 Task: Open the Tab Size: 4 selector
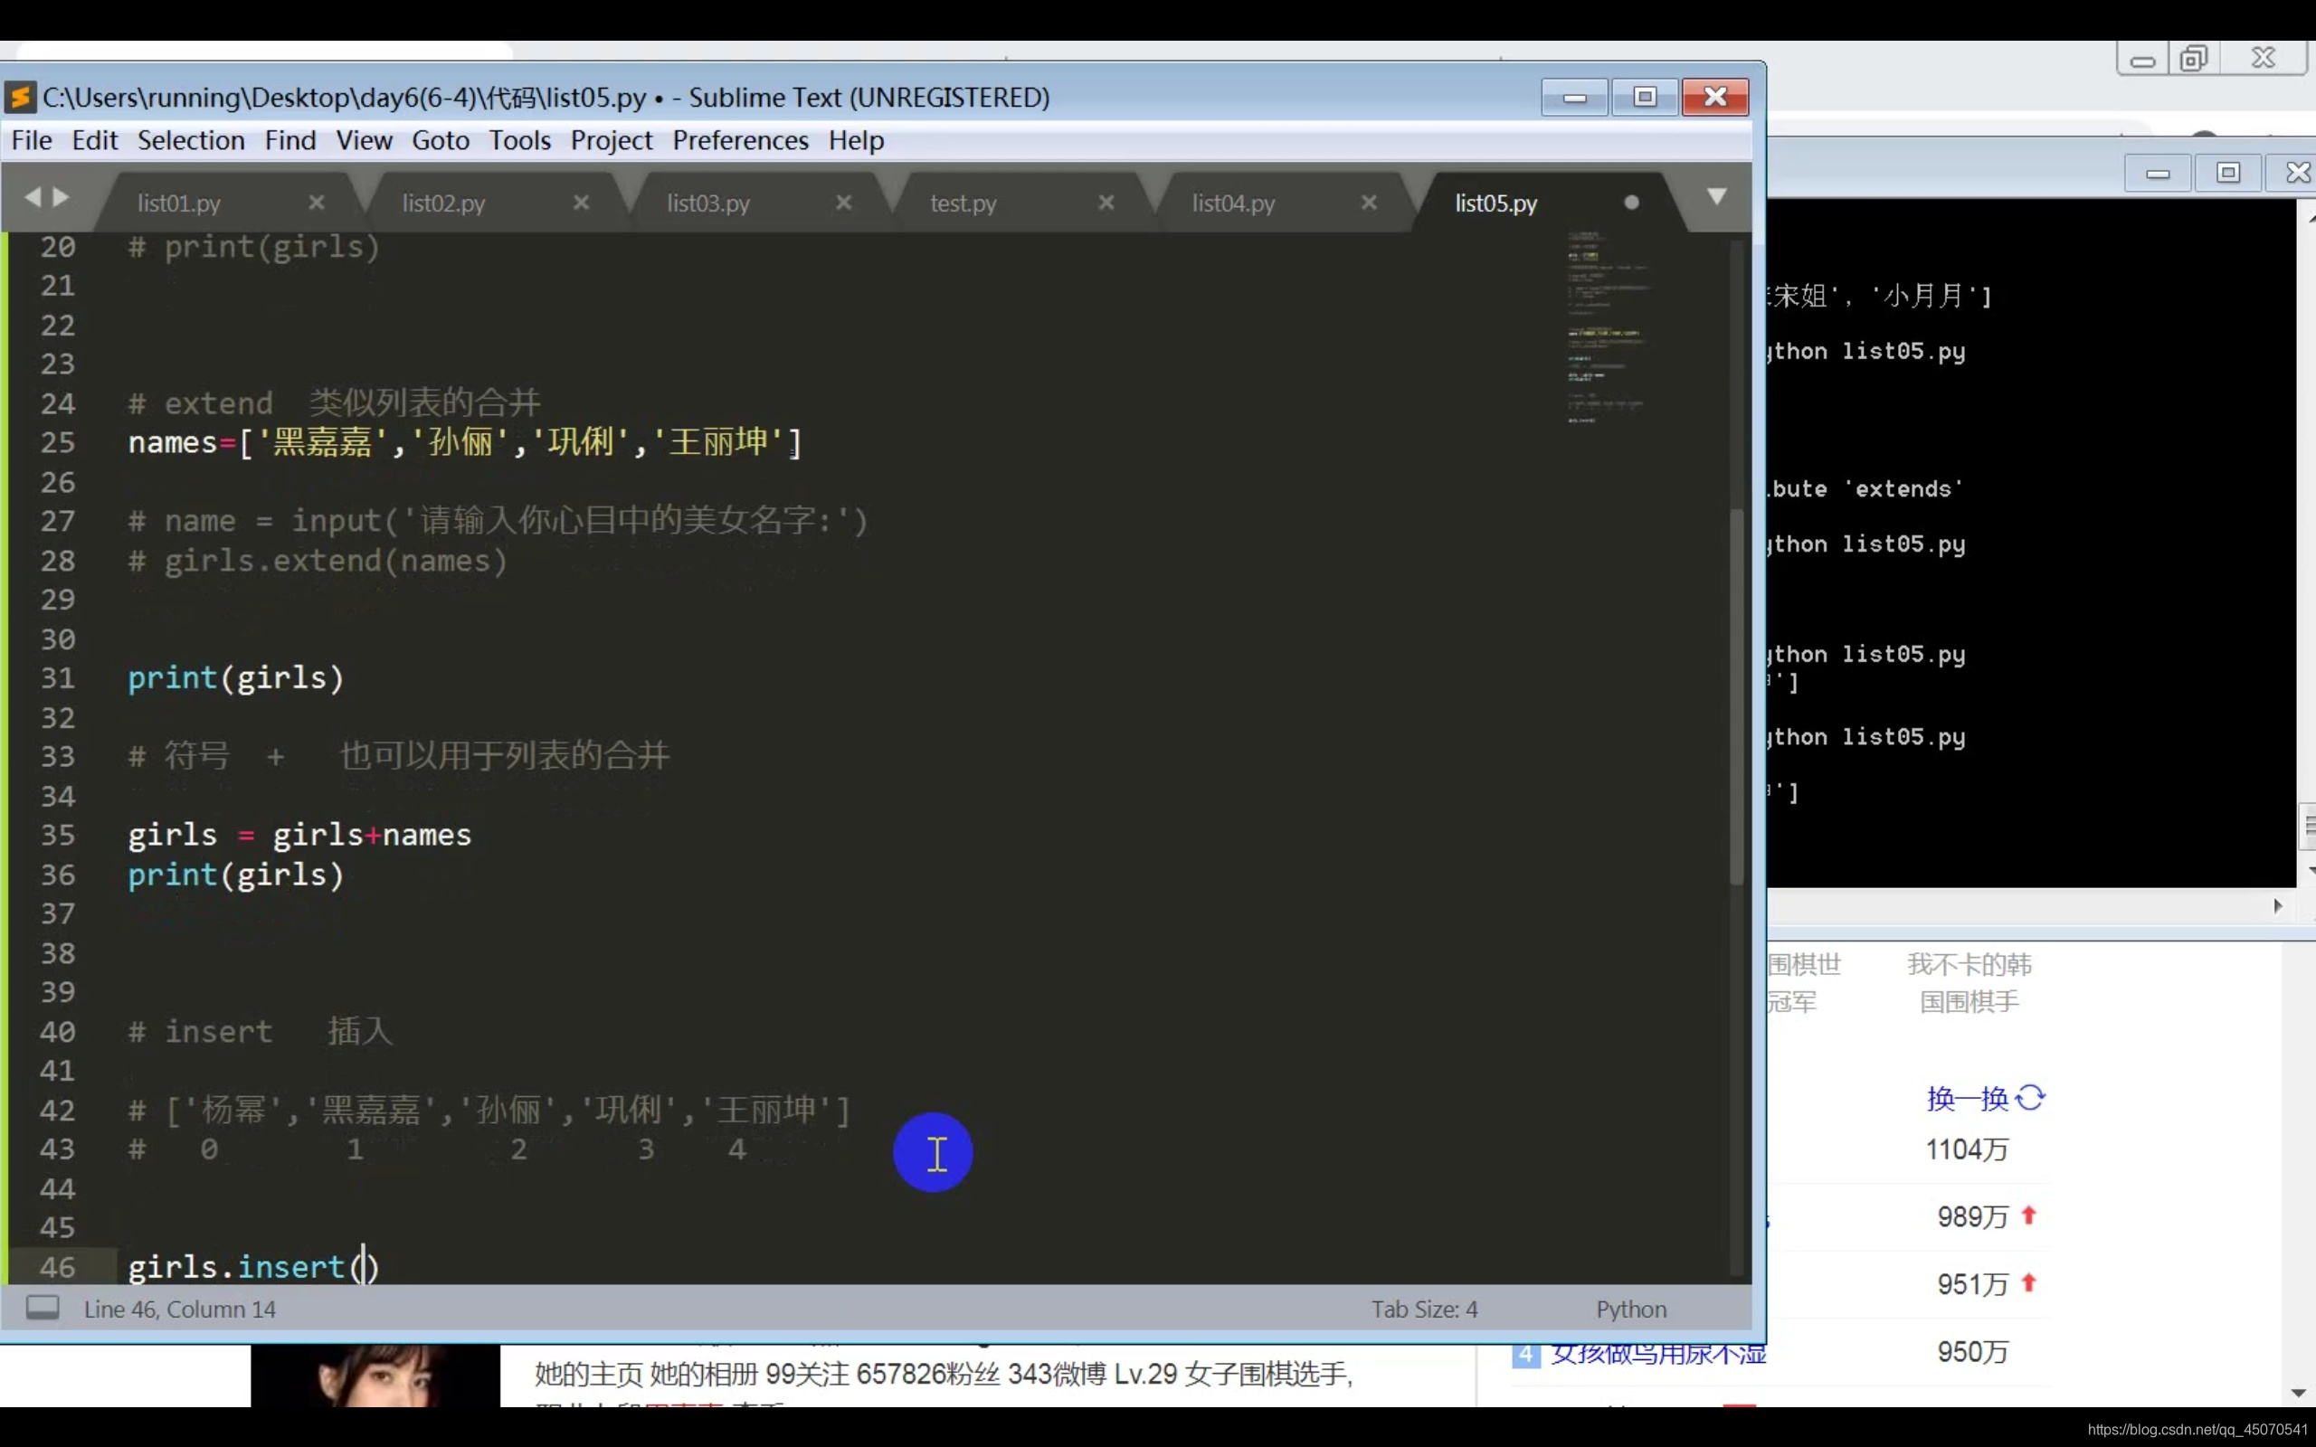click(x=1424, y=1310)
